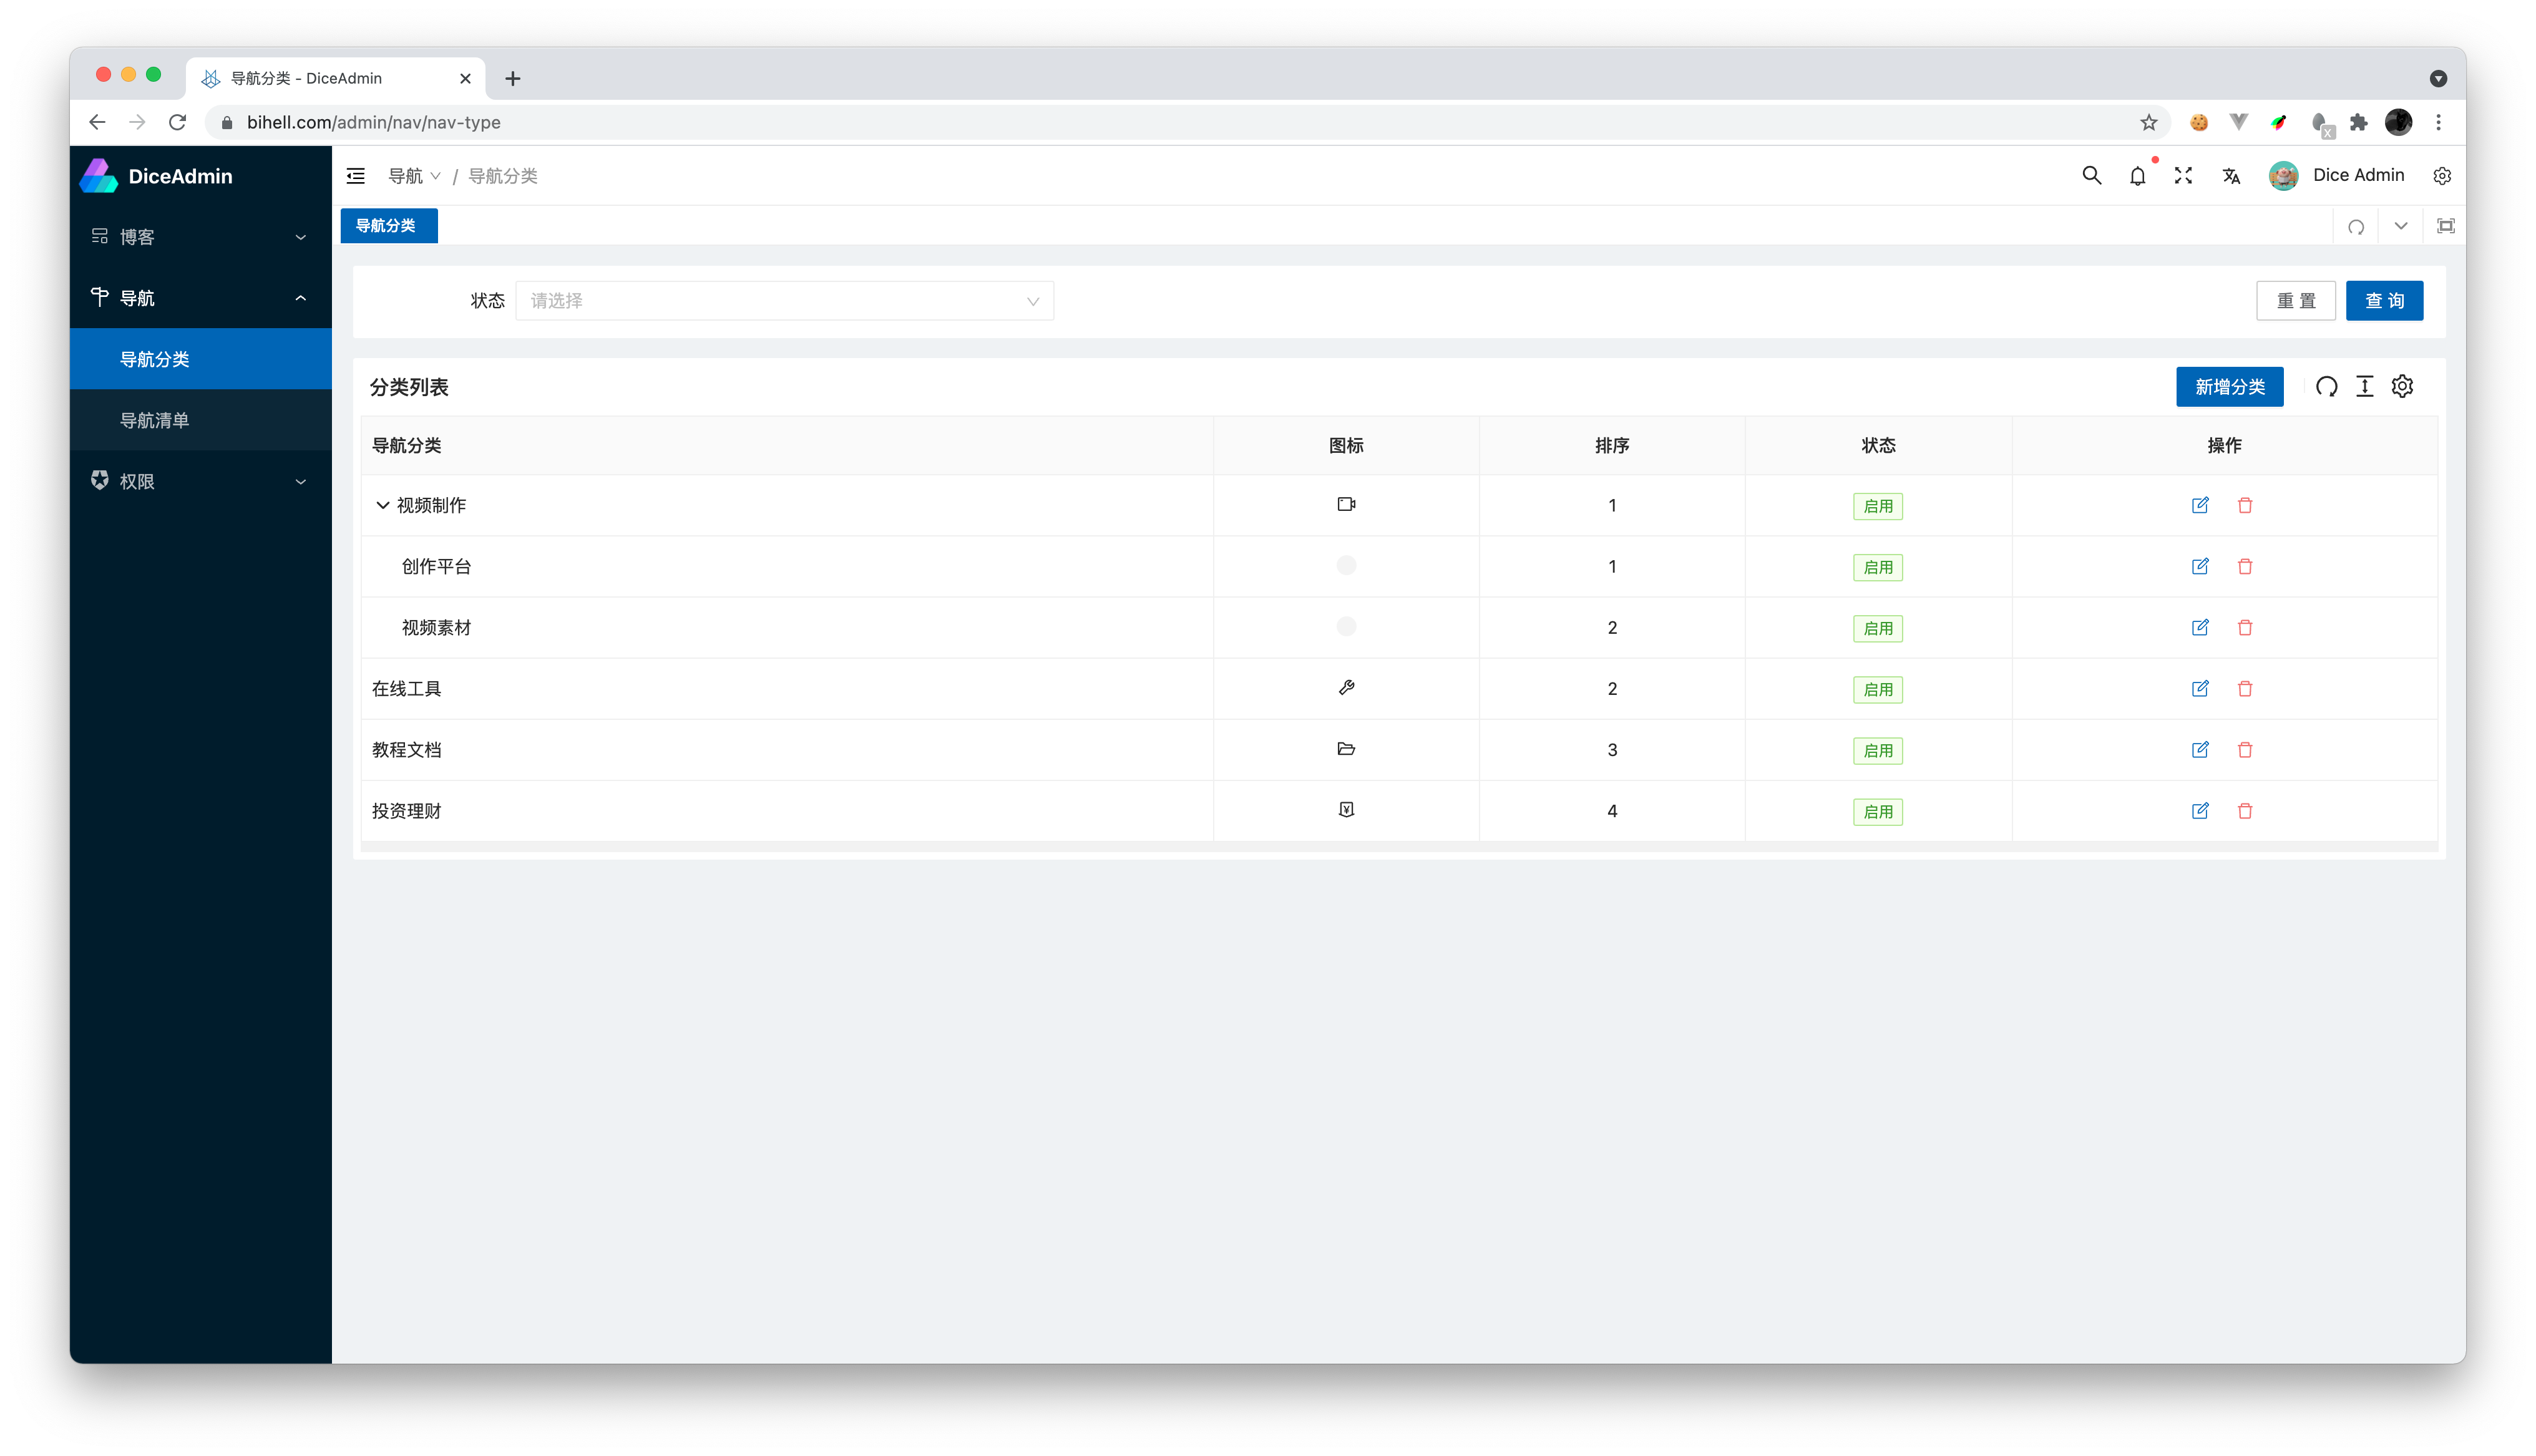Refresh the category list table
This screenshot has height=1456, width=2536.
click(2326, 387)
